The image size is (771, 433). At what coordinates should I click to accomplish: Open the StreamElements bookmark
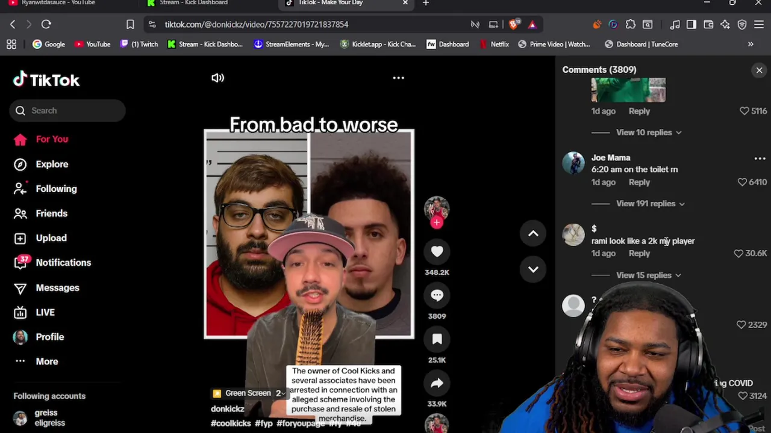[291, 44]
